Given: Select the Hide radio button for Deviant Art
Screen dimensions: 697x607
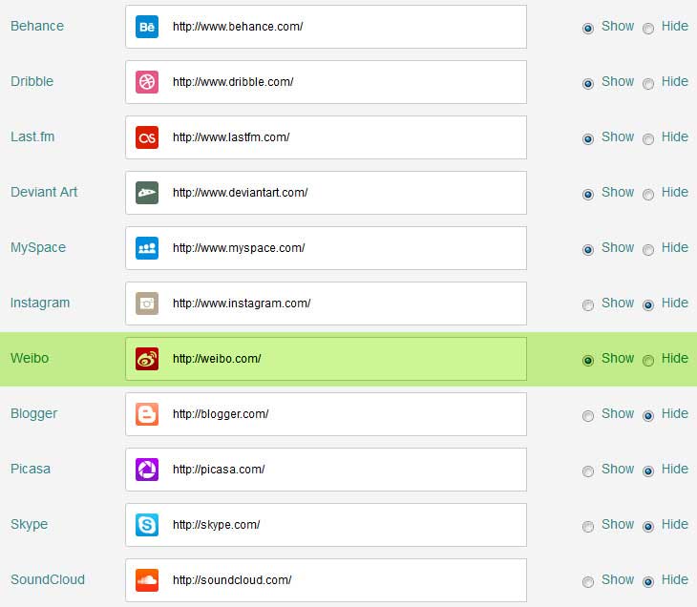Looking at the screenshot, I should click(x=648, y=194).
